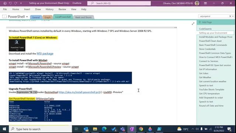This screenshot has height=133, width=236.
Task: Open Outlook from the taskbar
Action: pyautogui.click(x=86, y=129)
